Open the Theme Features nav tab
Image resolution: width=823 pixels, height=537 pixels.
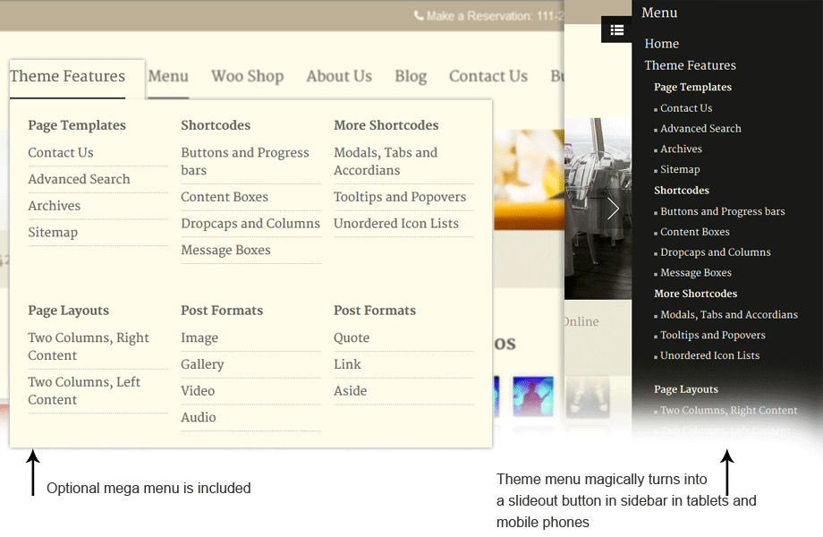(x=67, y=76)
